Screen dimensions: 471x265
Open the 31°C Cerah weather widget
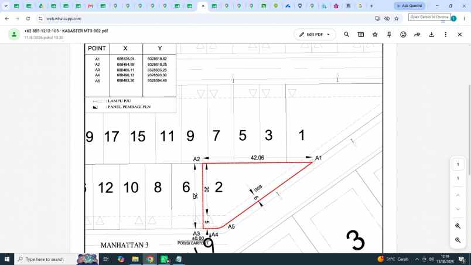(393, 259)
